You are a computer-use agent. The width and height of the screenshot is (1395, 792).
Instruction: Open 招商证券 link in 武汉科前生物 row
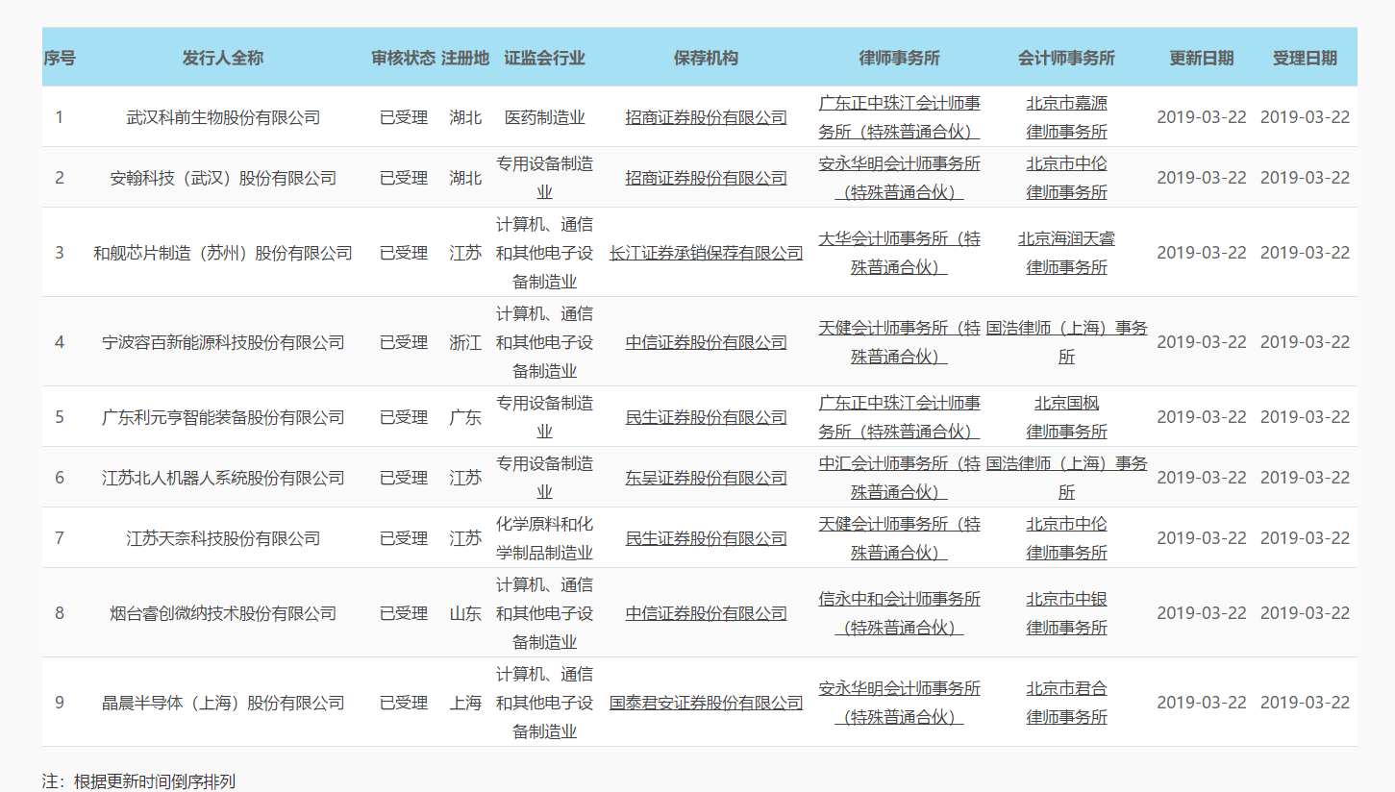point(706,117)
